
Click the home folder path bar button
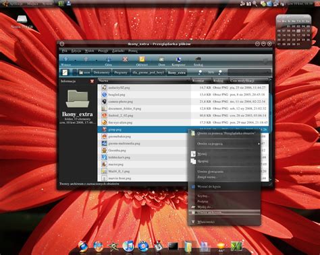coord(84,73)
